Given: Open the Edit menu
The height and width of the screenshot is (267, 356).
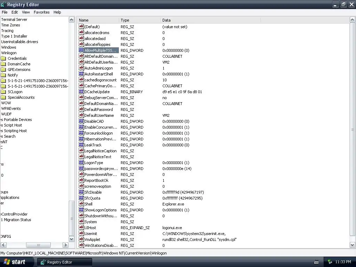Looking at the screenshot, I should click(x=15, y=12).
